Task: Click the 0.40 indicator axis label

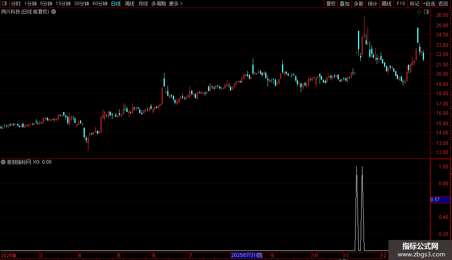Action: point(443,217)
